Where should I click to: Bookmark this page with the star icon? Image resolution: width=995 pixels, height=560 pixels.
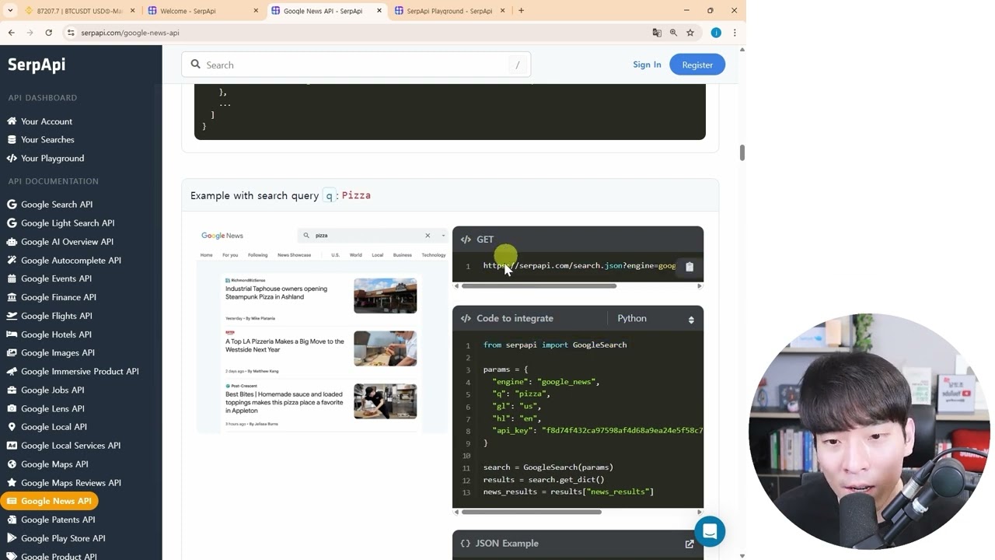[x=690, y=33]
